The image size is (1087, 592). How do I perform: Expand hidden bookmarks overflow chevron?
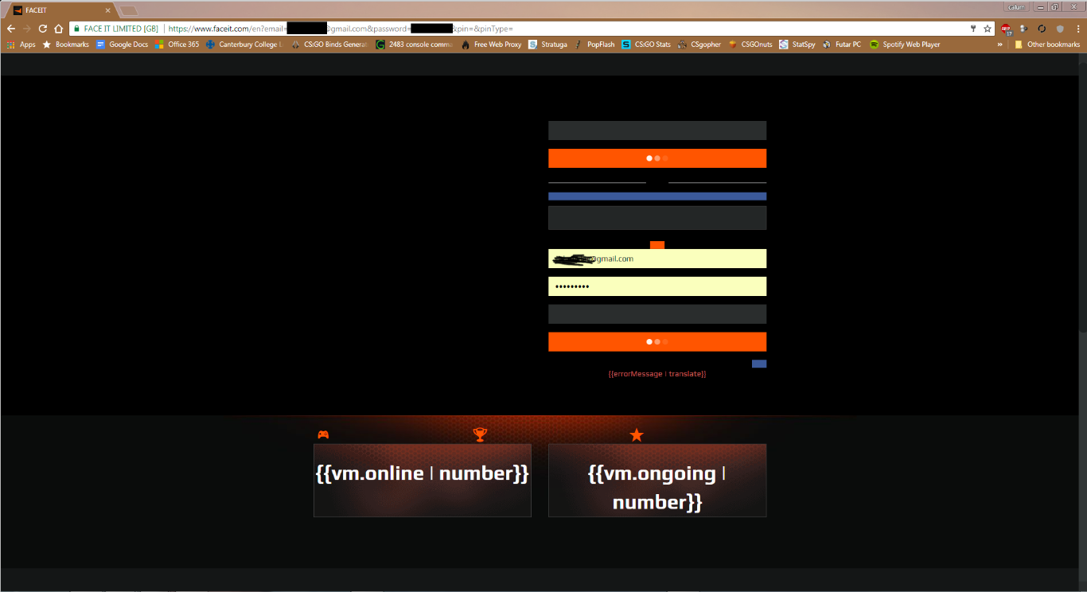(x=1000, y=45)
